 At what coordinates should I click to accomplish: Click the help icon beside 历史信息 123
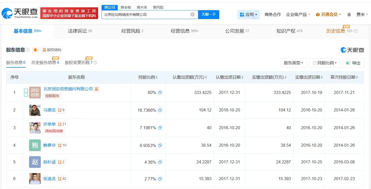pos(356,31)
